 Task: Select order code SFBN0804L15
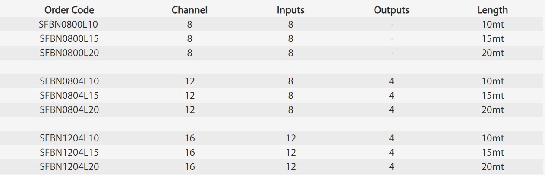point(69,95)
